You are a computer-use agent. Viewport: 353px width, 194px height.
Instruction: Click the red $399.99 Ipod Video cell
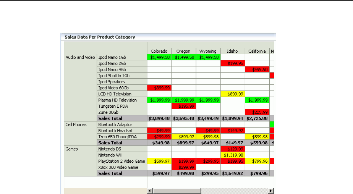point(159,88)
